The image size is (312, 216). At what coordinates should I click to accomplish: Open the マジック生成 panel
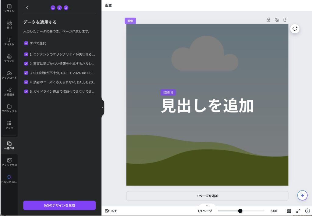click(x=9, y=162)
